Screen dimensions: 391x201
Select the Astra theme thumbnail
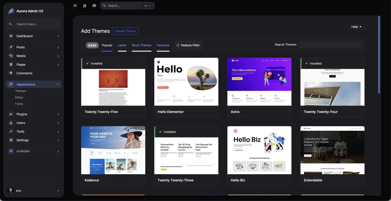click(x=259, y=82)
